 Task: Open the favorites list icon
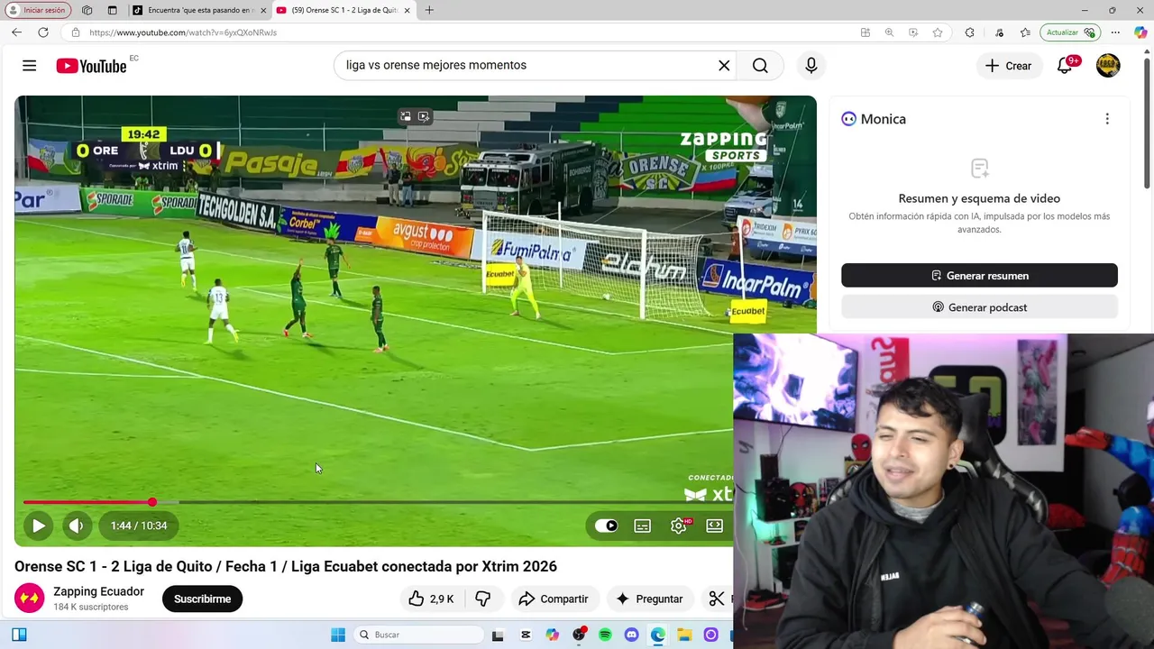[x=1025, y=32]
